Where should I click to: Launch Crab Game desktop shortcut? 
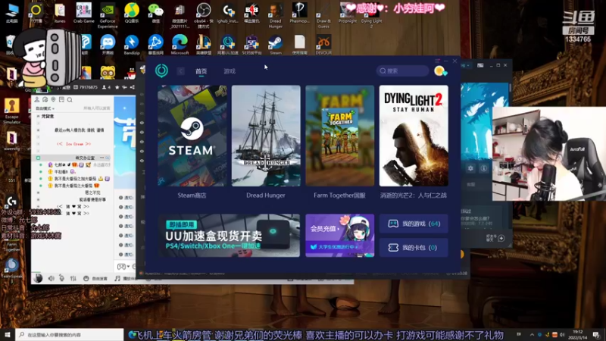click(83, 13)
